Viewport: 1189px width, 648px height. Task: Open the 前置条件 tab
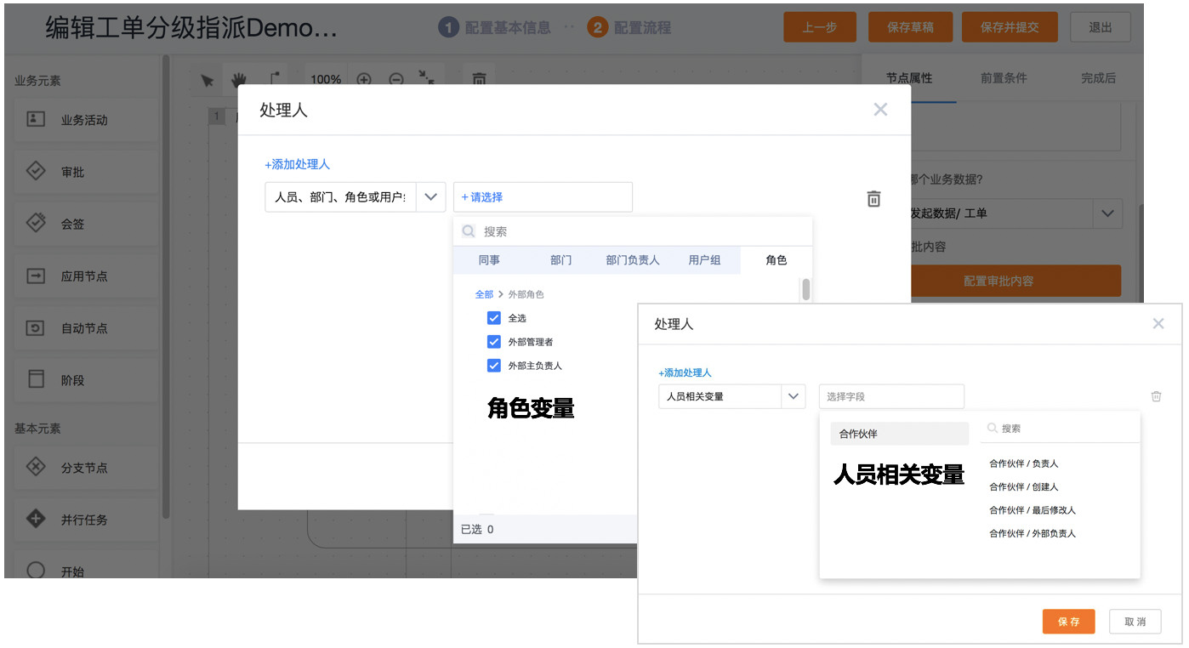coord(1004,78)
